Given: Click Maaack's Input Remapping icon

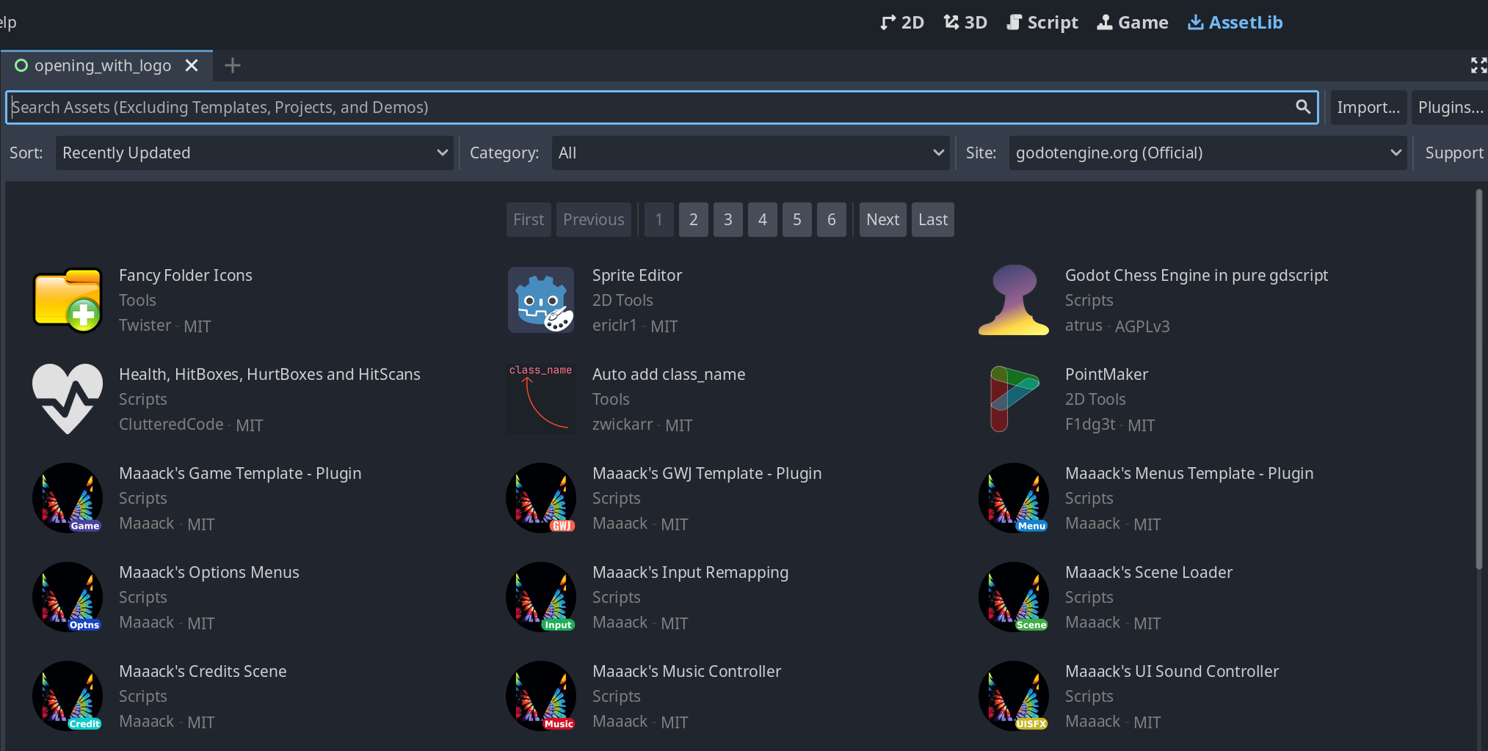Looking at the screenshot, I should tap(541, 597).
